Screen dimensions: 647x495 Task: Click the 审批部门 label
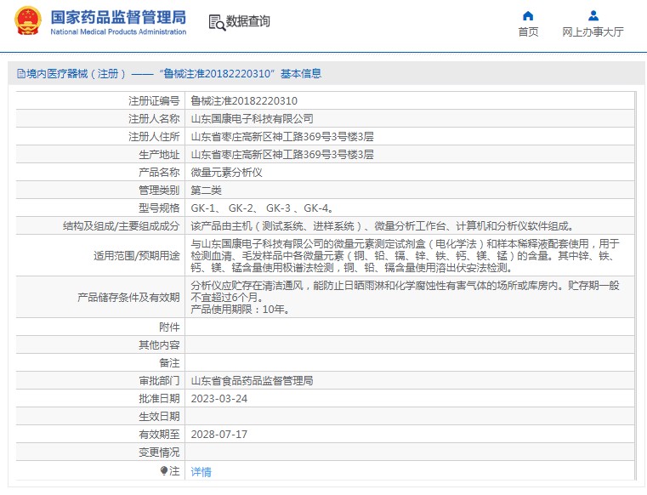[x=159, y=381]
